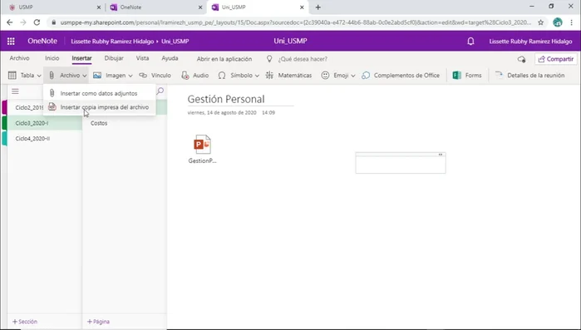The image size is (581, 330).
Task: Click the Imagen picture icon
Action: (x=97, y=75)
